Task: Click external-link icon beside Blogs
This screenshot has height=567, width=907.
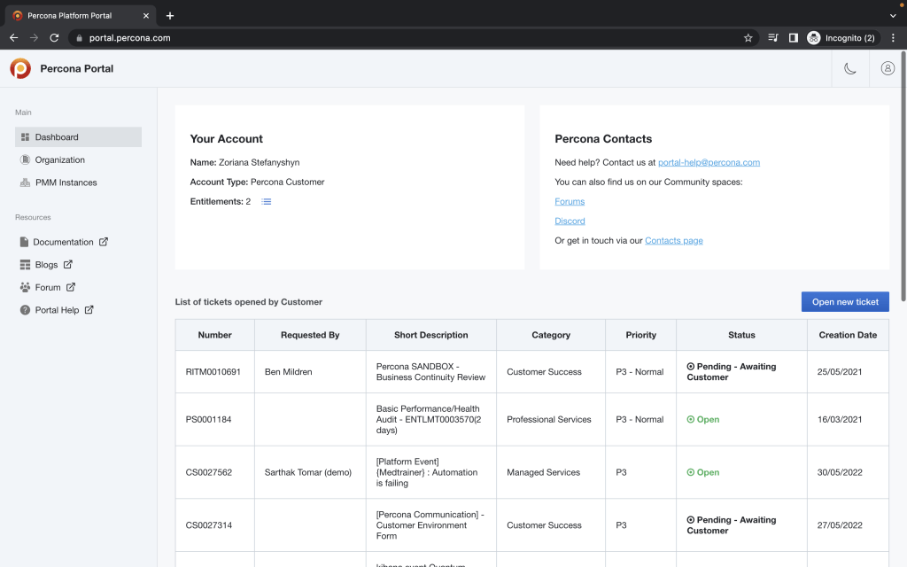Action: tap(67, 264)
